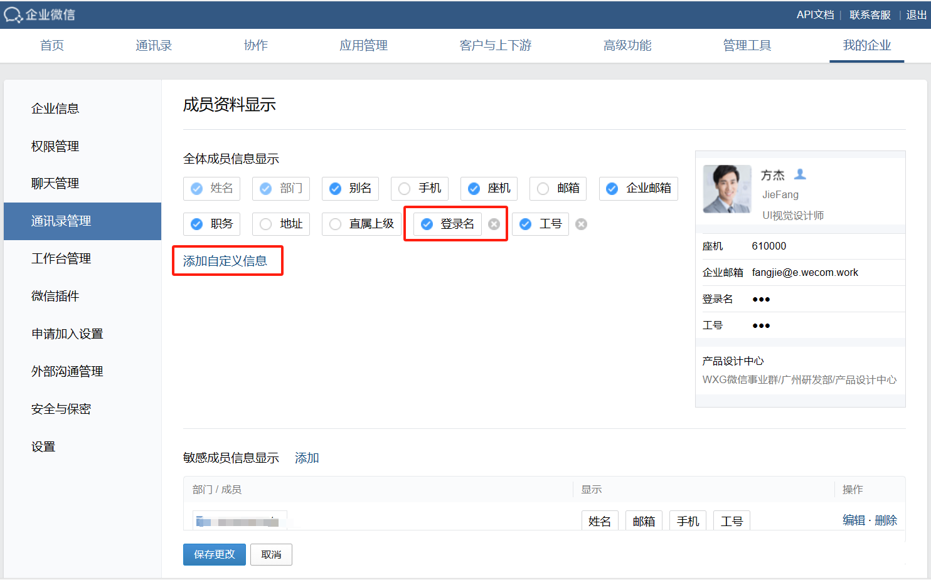
Task: Select 通讯录管理 in the sidebar
Action: point(83,221)
